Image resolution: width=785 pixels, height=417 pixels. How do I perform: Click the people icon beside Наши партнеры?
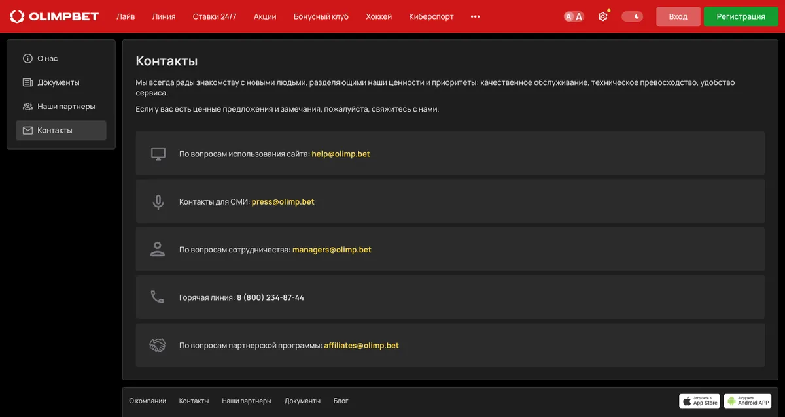tap(27, 106)
